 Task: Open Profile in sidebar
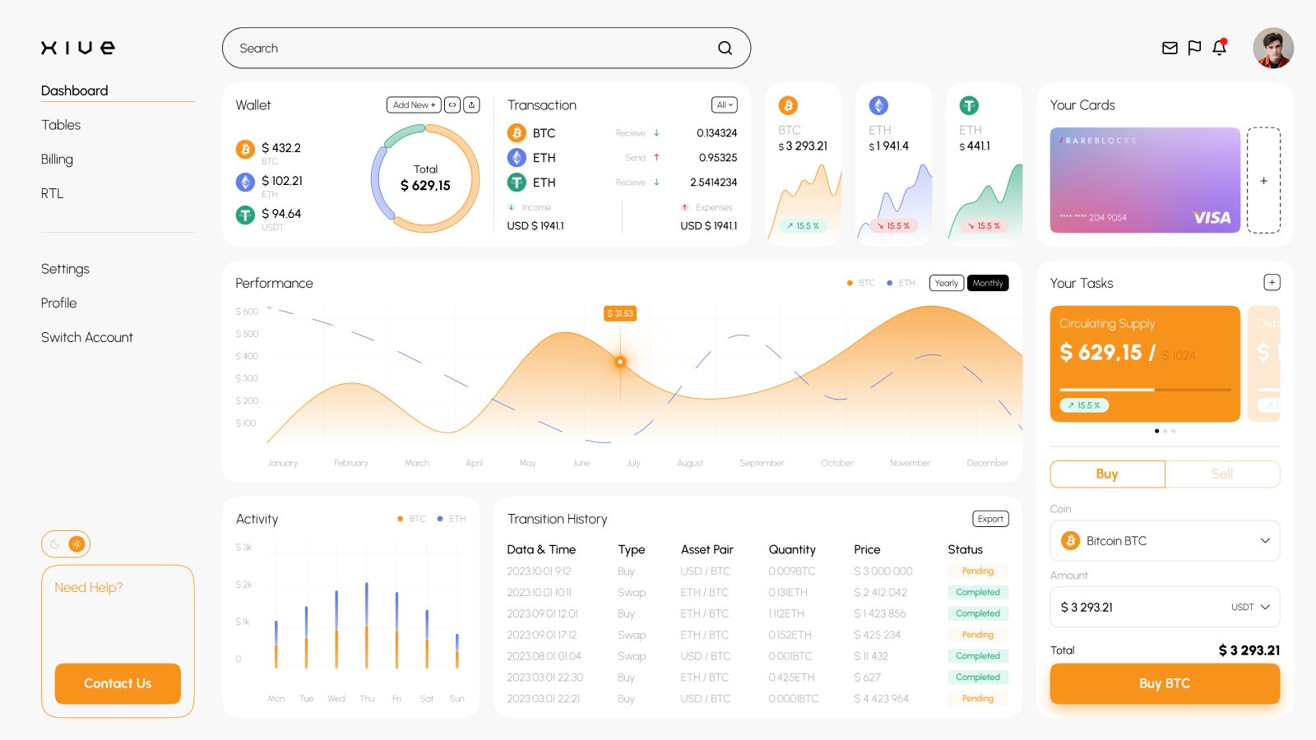pyautogui.click(x=58, y=303)
